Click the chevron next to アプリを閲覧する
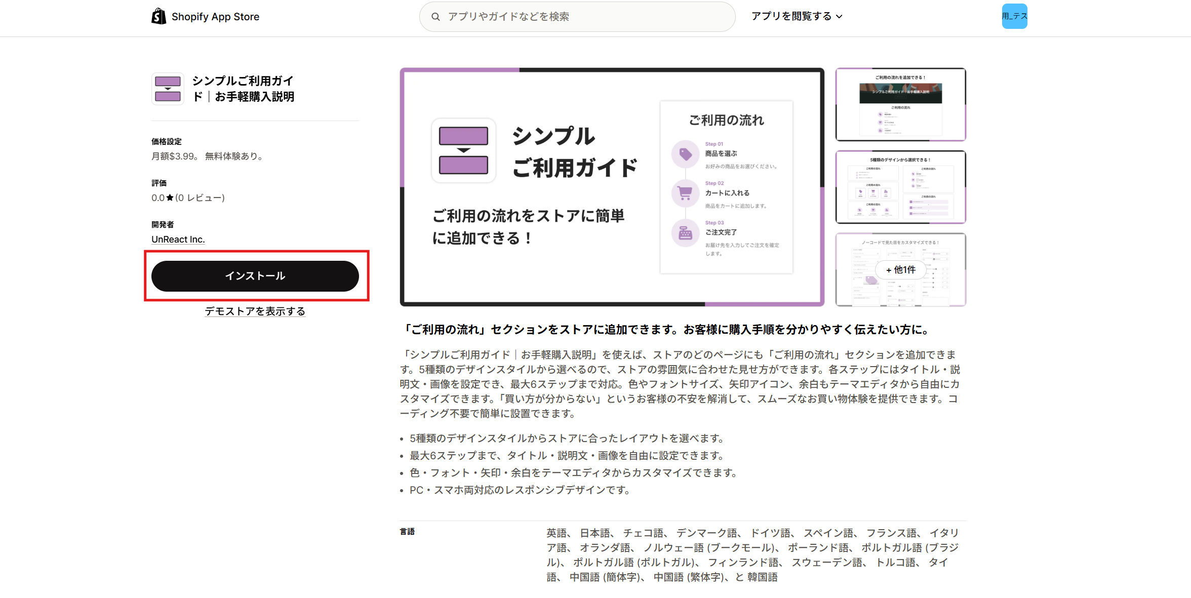 [x=841, y=16]
